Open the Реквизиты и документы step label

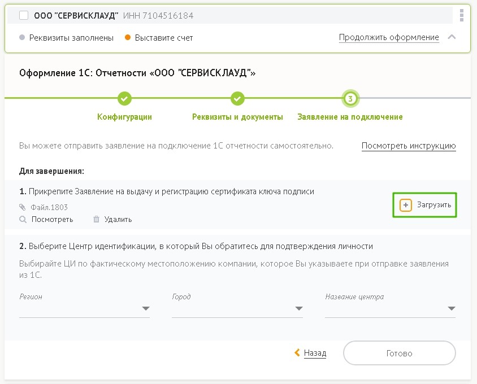(x=237, y=117)
